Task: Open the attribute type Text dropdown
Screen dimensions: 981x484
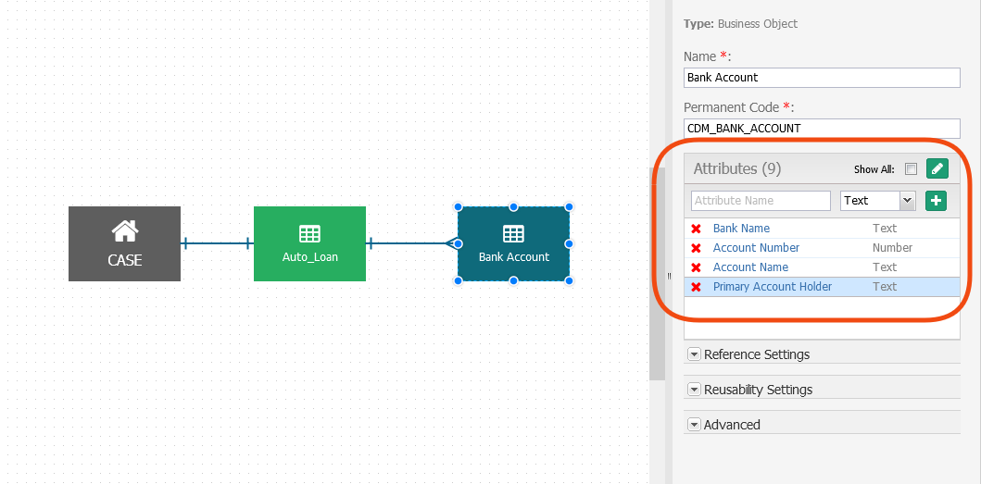Action: click(x=877, y=200)
